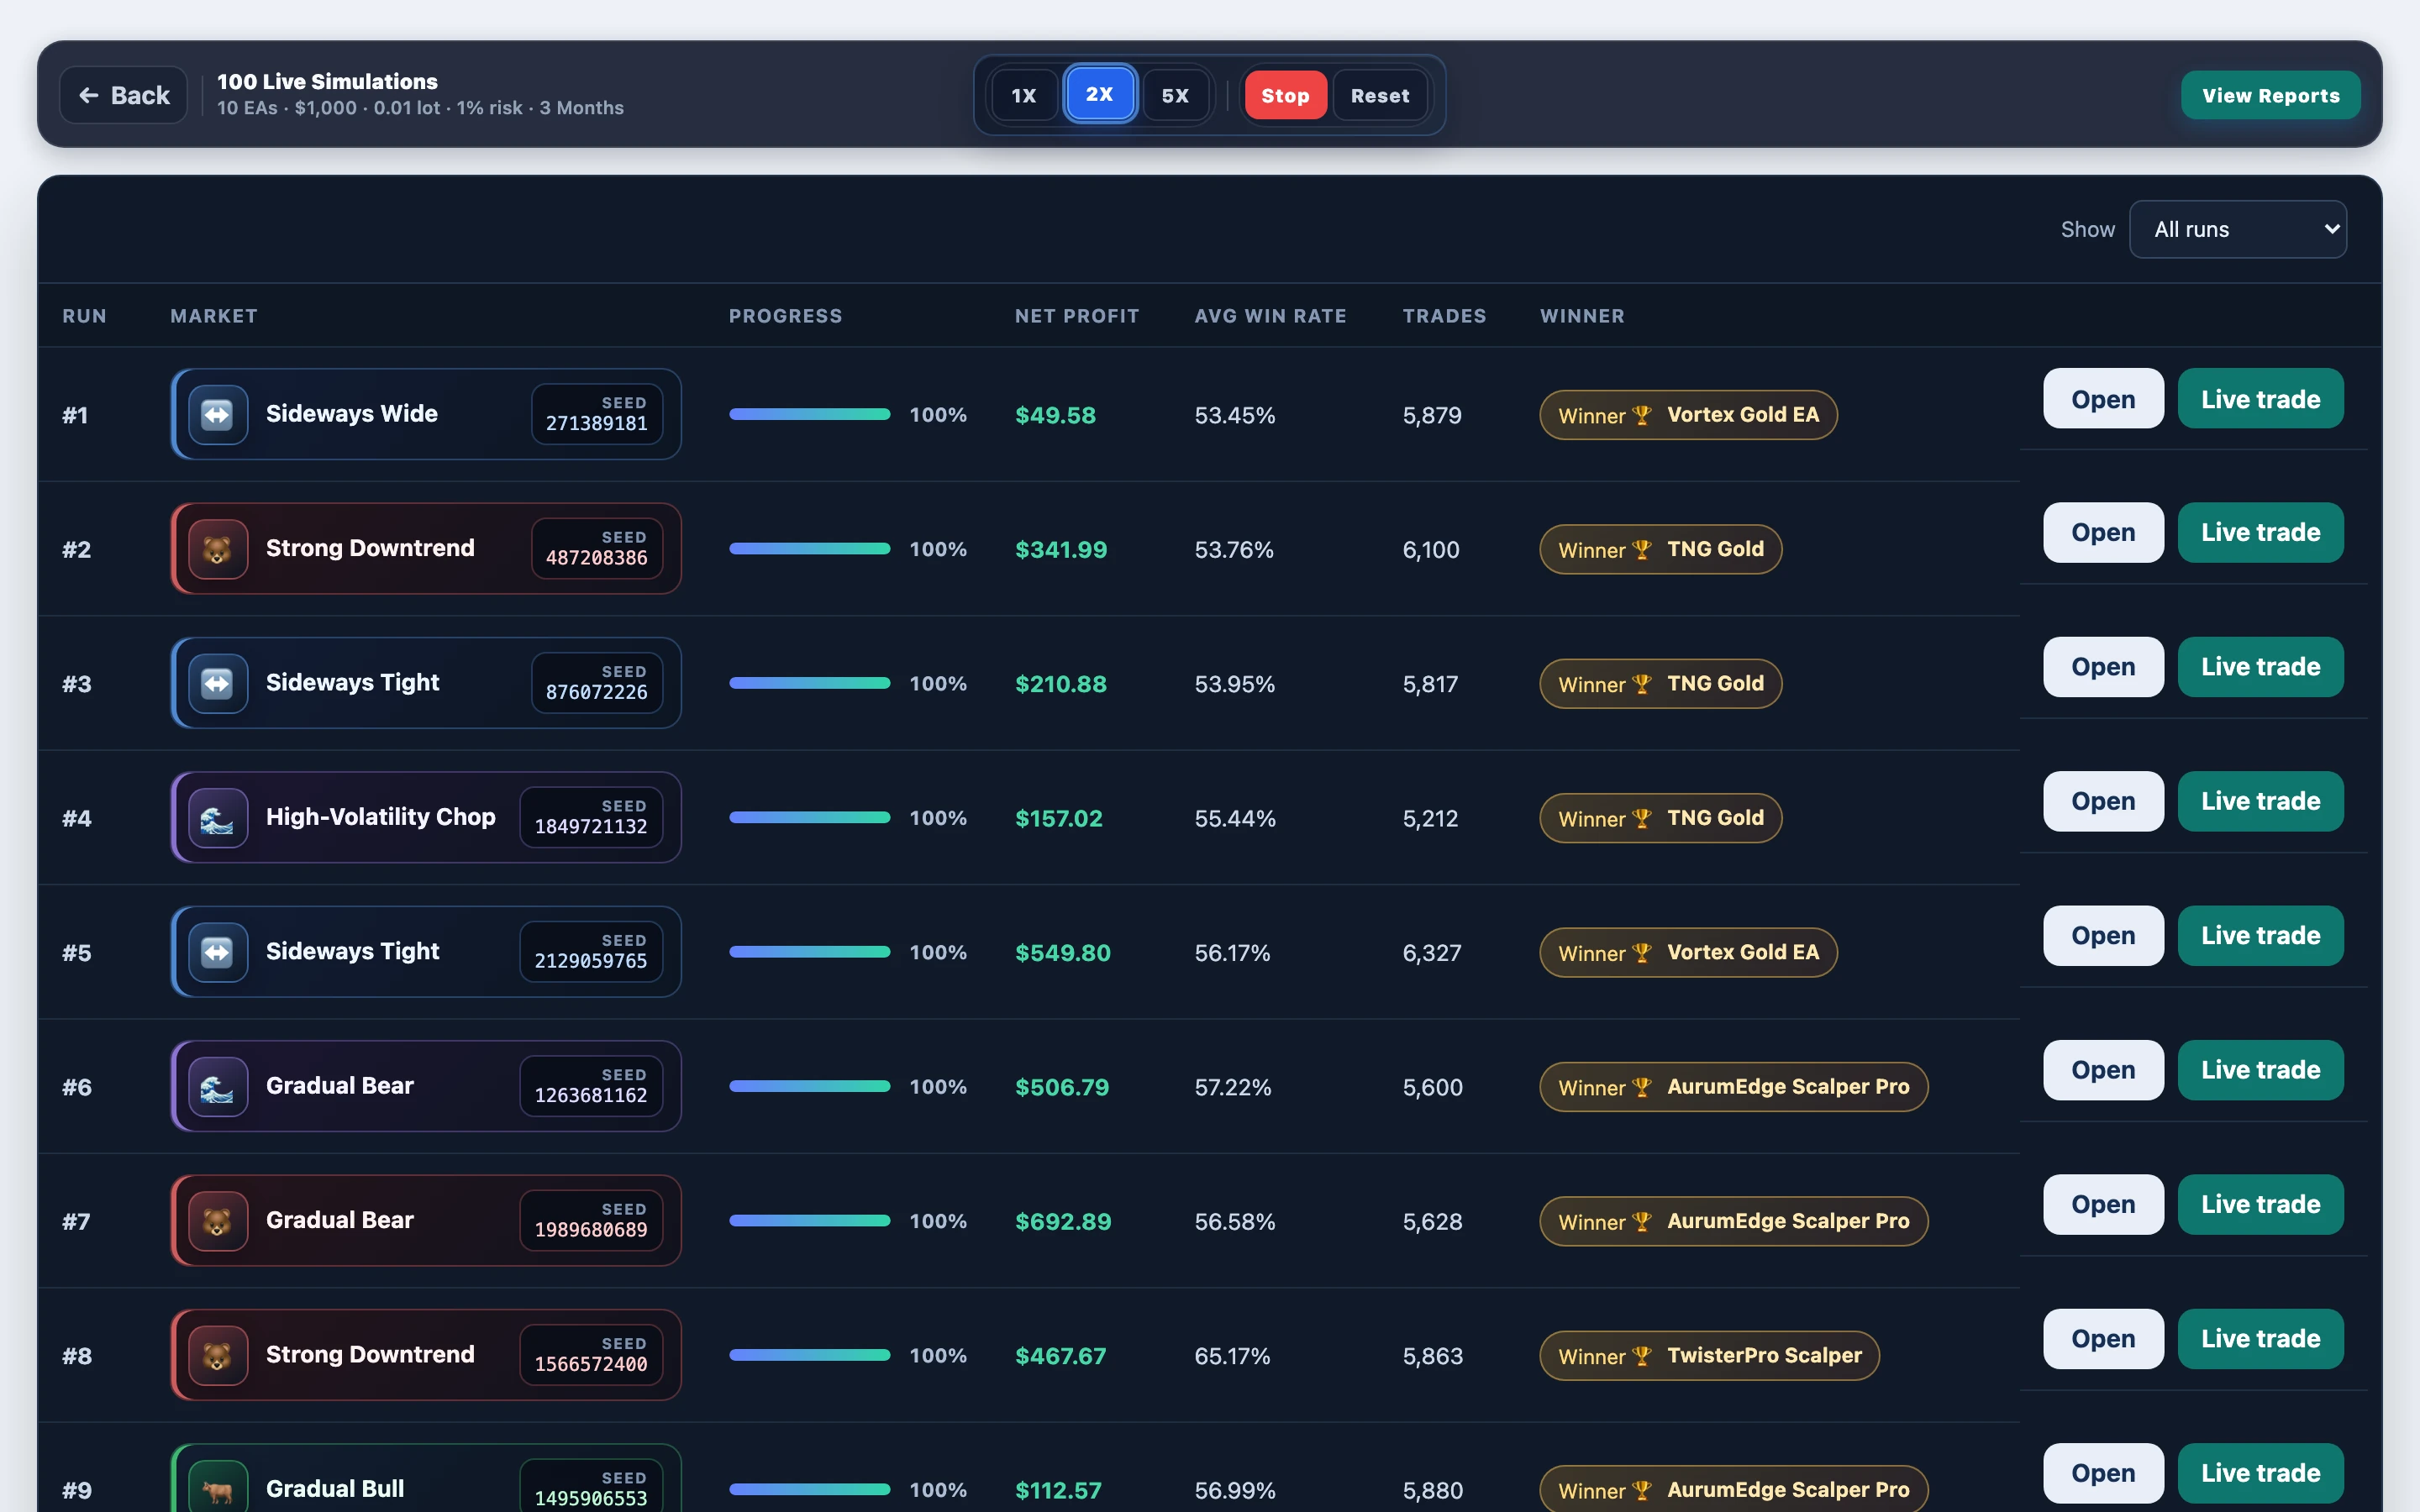The image size is (2420, 1512).
Task: Click the TRADES column header
Action: point(1444,316)
